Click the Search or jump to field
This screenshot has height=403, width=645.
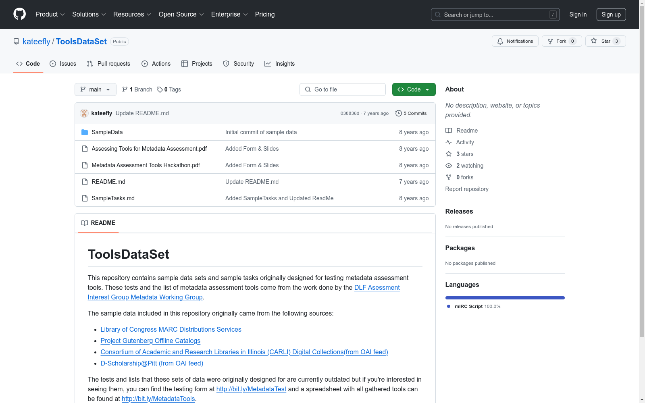495,15
